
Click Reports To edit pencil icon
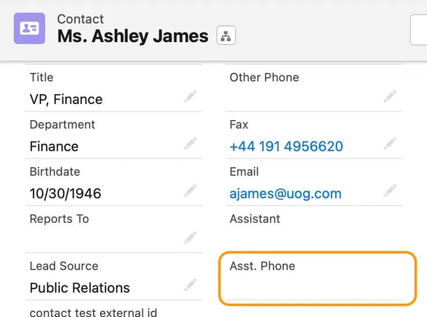[x=190, y=237]
